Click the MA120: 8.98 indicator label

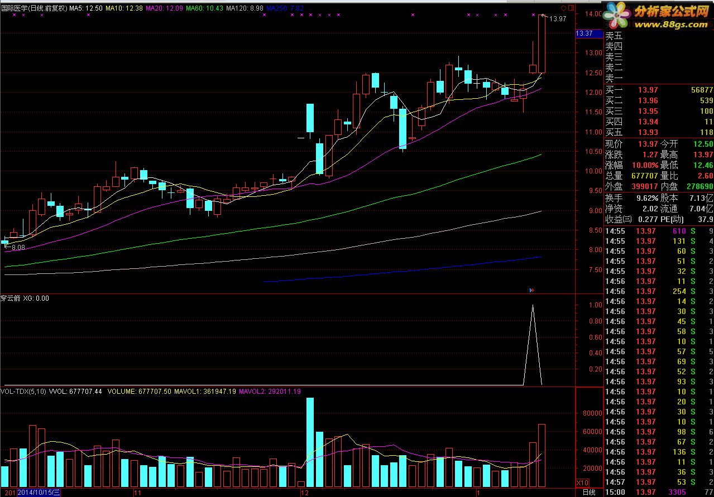pyautogui.click(x=245, y=9)
